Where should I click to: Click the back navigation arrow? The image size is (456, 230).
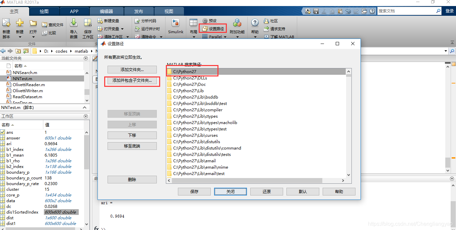click(x=3, y=51)
